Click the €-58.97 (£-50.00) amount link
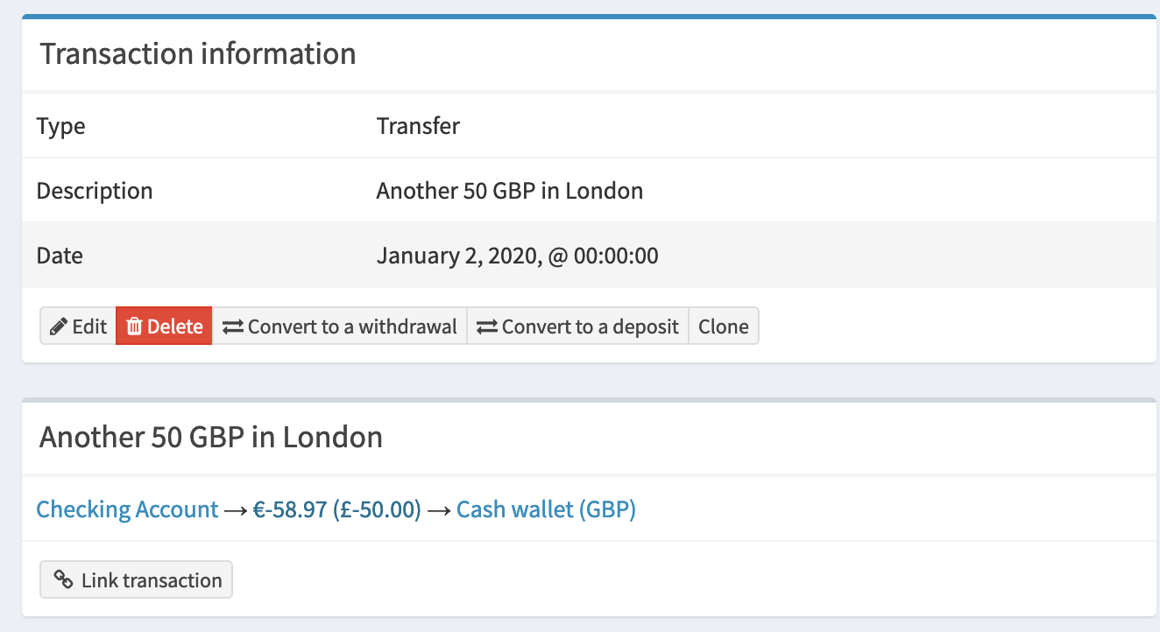Screen dimensions: 1160x632 point(336,509)
